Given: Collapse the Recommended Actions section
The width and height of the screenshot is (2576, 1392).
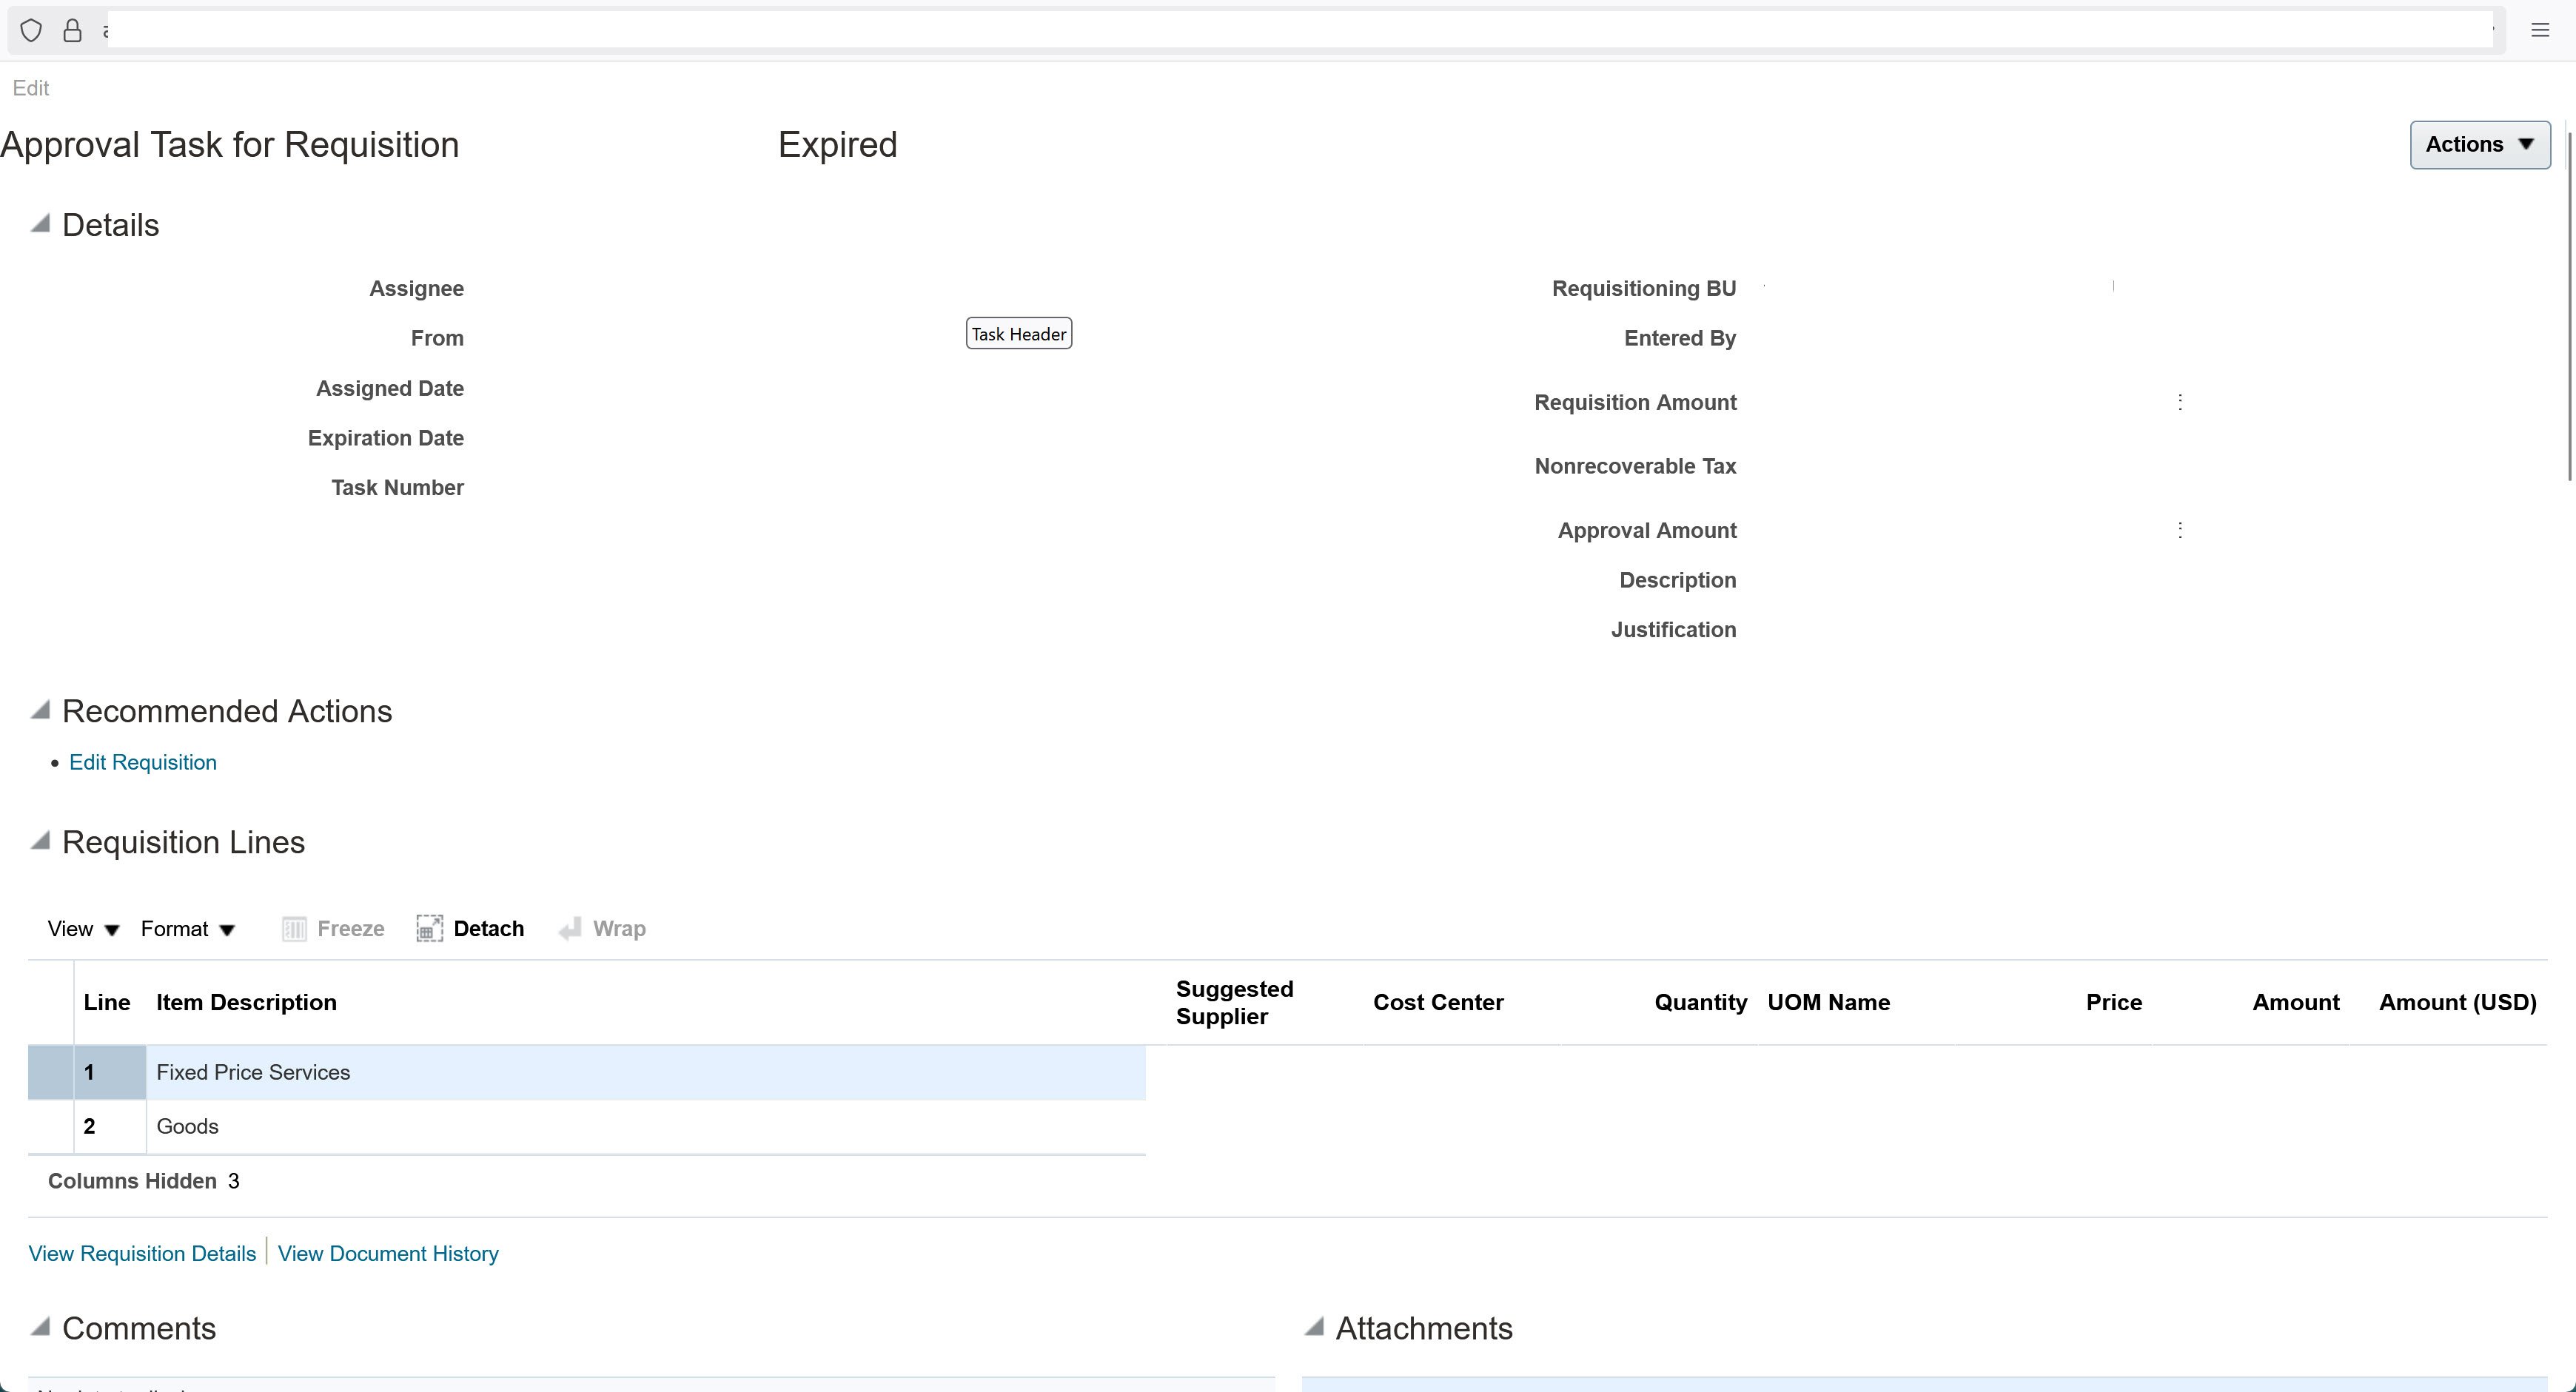Looking at the screenshot, I should 40,710.
